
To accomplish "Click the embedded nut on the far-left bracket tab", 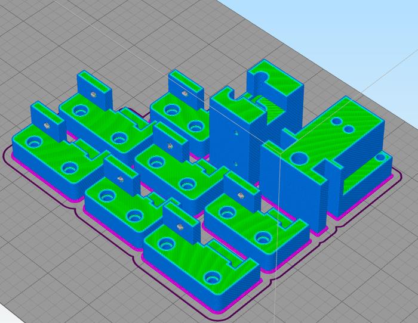I will click(46, 125).
